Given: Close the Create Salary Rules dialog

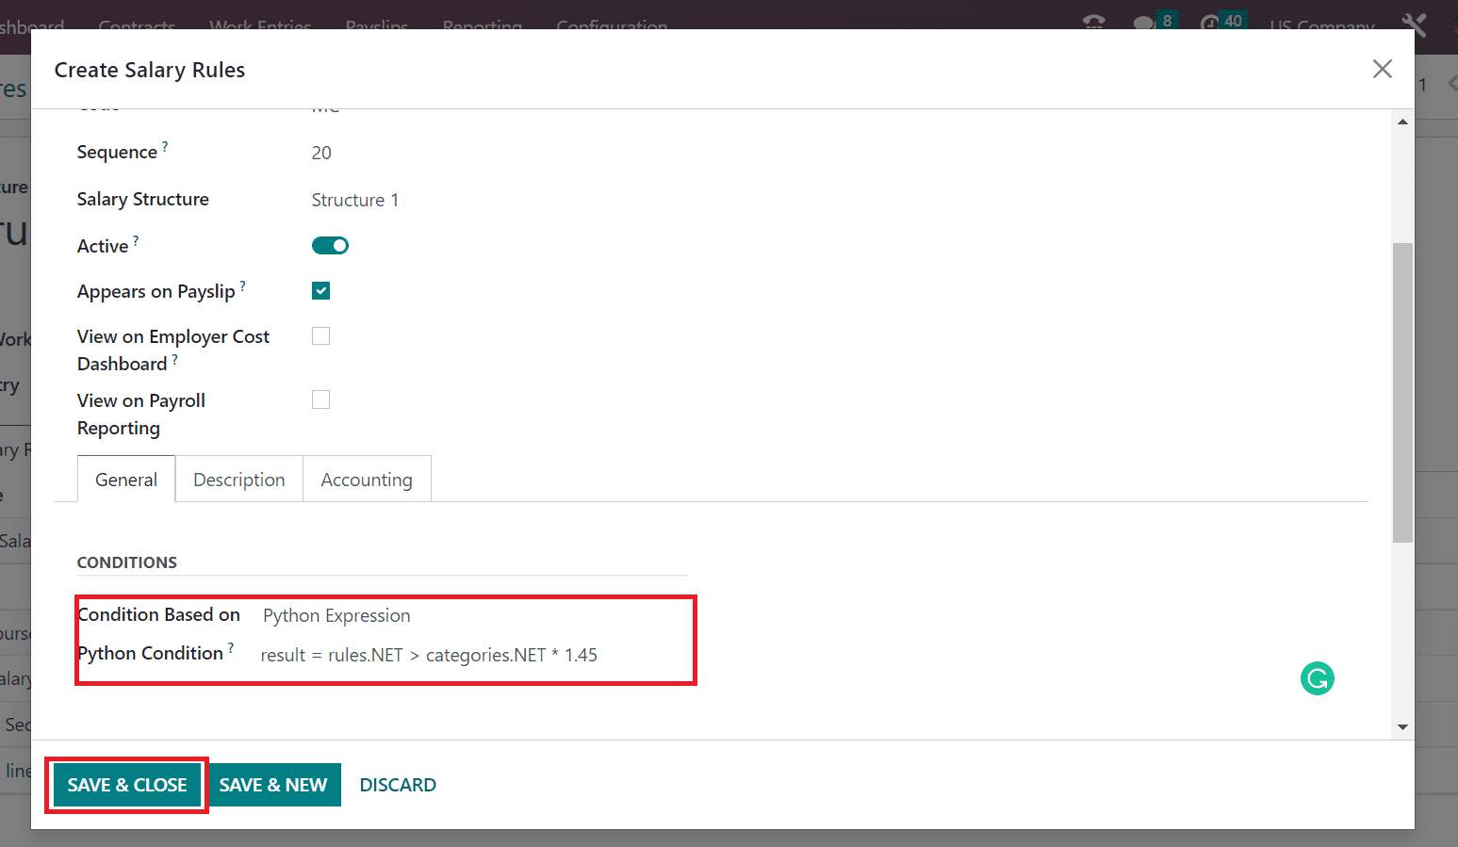Looking at the screenshot, I should click(x=1382, y=69).
